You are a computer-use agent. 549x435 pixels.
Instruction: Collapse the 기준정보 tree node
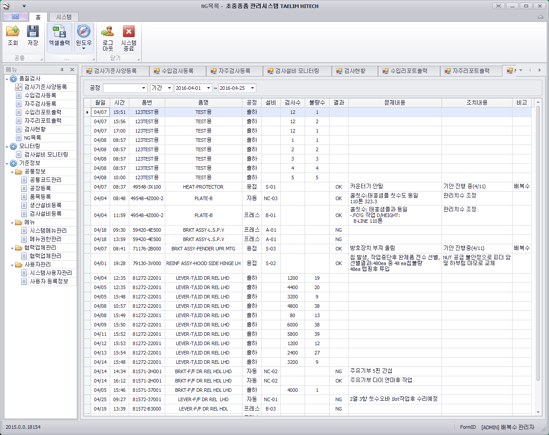click(x=7, y=164)
